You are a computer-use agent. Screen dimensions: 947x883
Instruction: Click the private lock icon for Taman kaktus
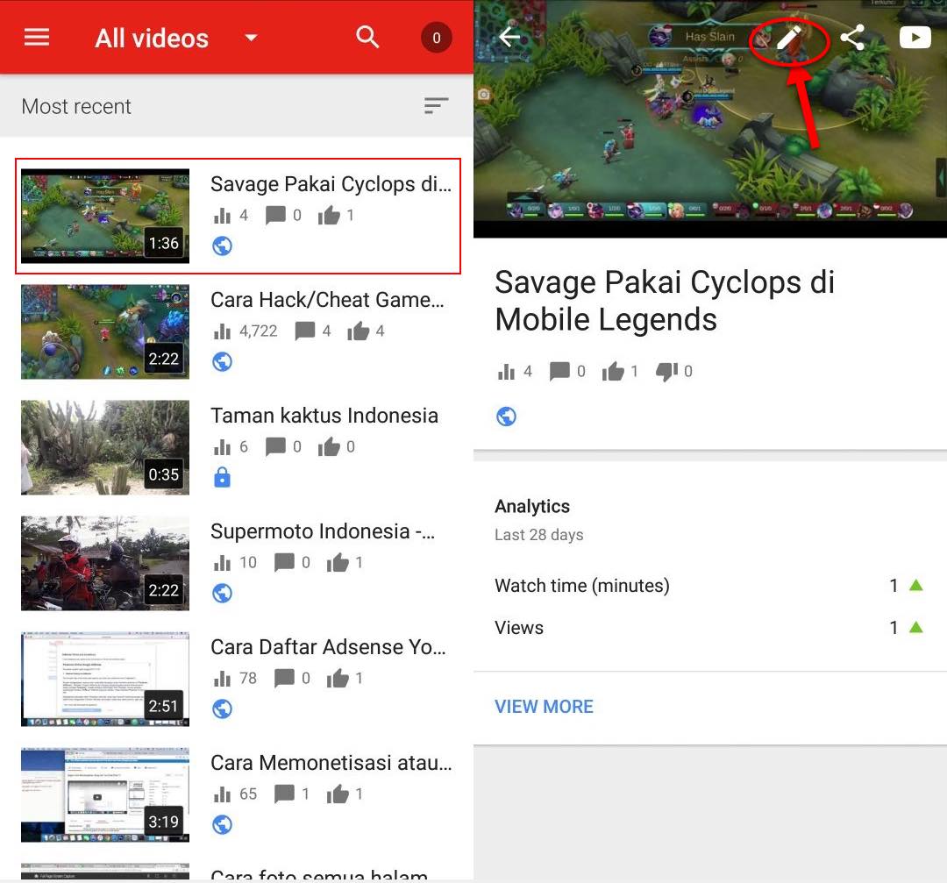pyautogui.click(x=222, y=477)
